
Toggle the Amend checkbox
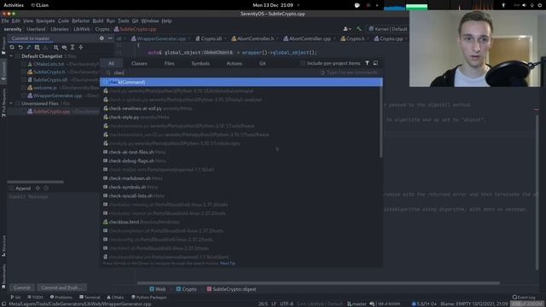click(x=12, y=188)
